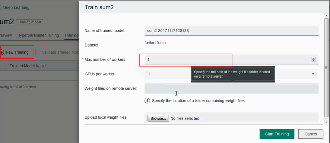
Task: Click the 'Upload local weight files:' label
Action: point(106,117)
